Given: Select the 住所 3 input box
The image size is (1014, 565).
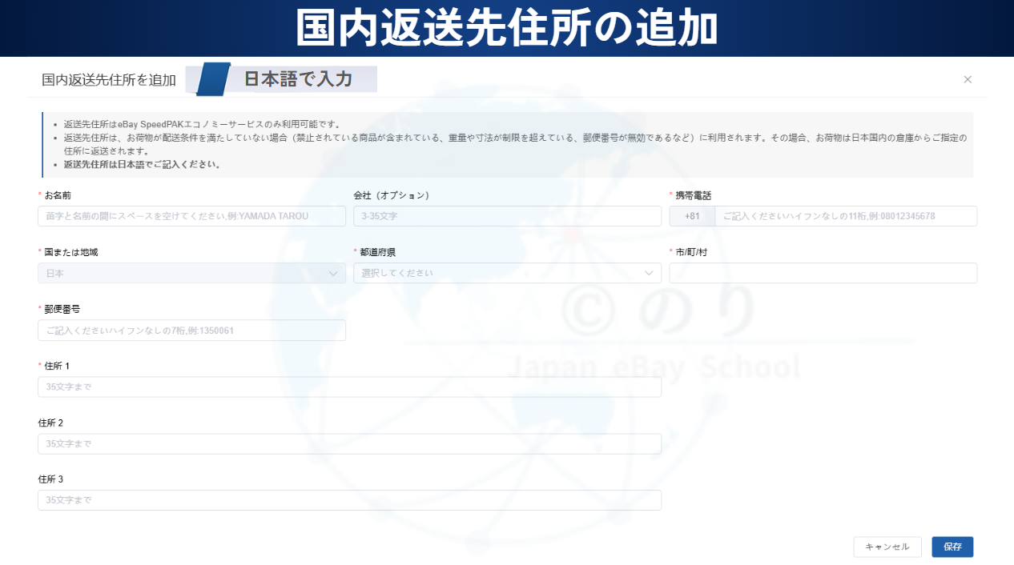Looking at the screenshot, I should (x=349, y=500).
